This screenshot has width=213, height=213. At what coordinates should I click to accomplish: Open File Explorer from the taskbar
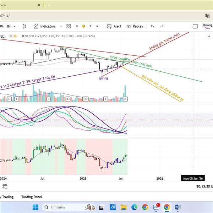click(x=124, y=207)
